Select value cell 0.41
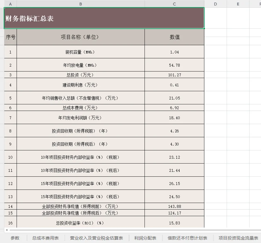Image resolution: width=261 pixels, height=243 pixels. pos(175,85)
